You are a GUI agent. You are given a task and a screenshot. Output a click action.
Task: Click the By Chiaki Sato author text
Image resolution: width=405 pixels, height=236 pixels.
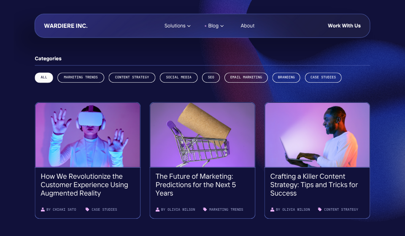click(x=61, y=210)
